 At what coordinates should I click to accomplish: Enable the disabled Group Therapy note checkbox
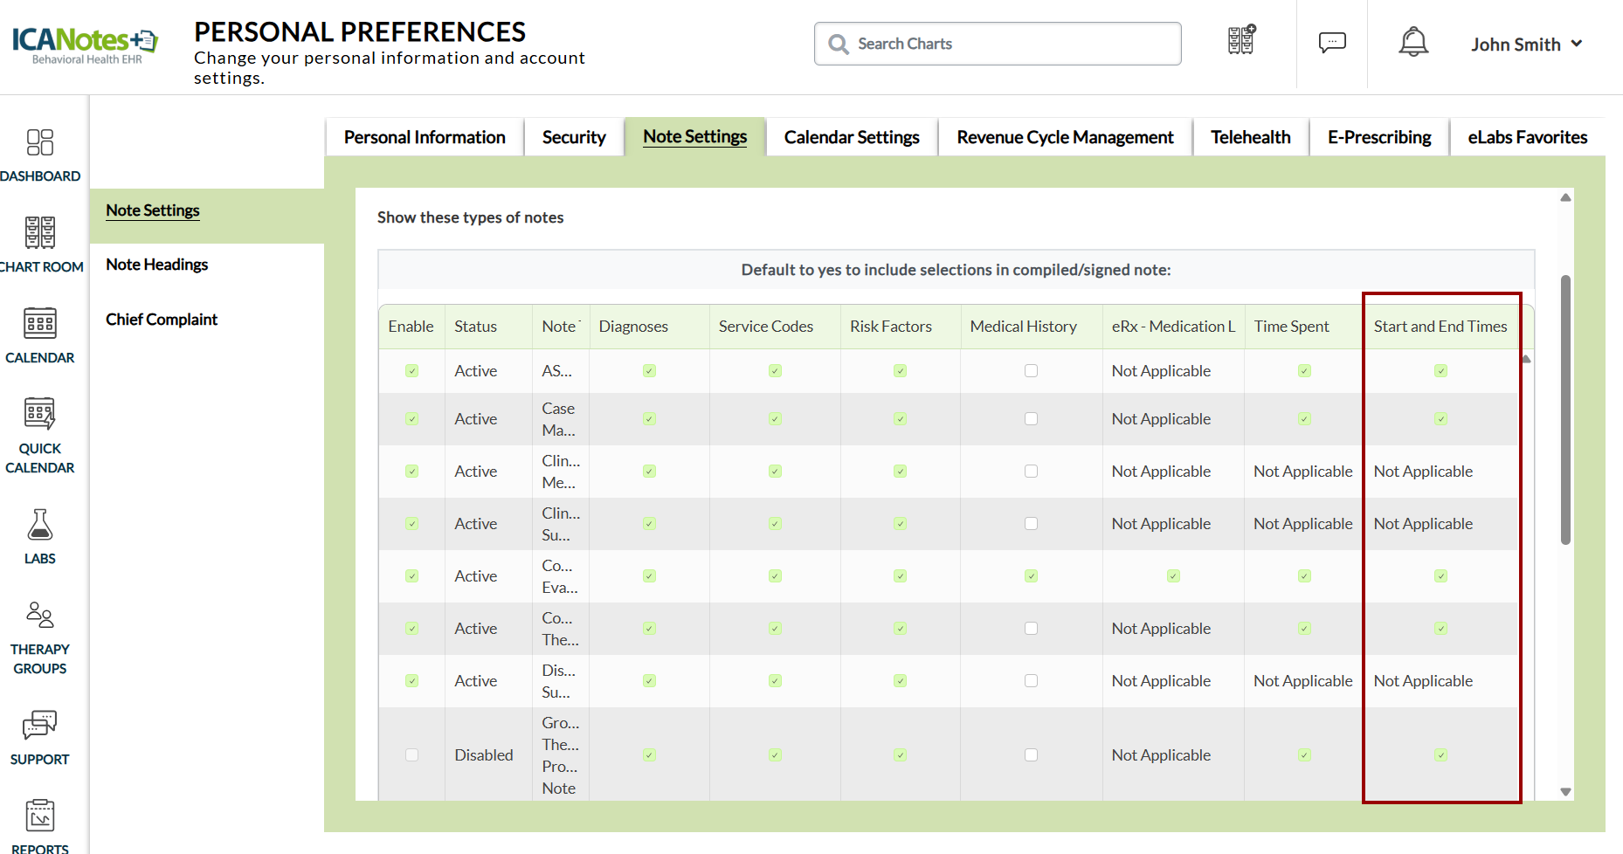[x=412, y=754]
